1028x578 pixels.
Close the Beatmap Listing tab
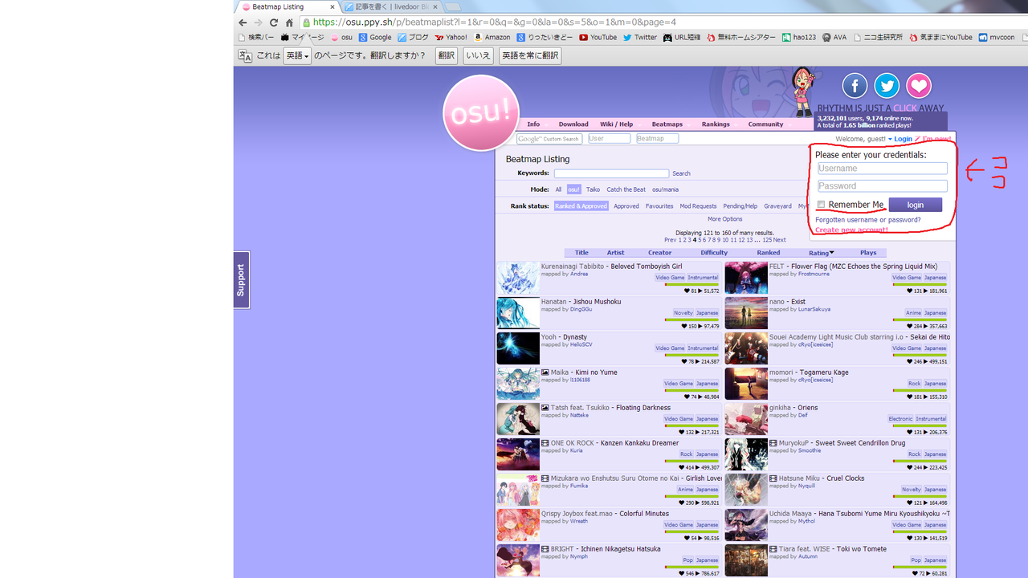click(332, 6)
